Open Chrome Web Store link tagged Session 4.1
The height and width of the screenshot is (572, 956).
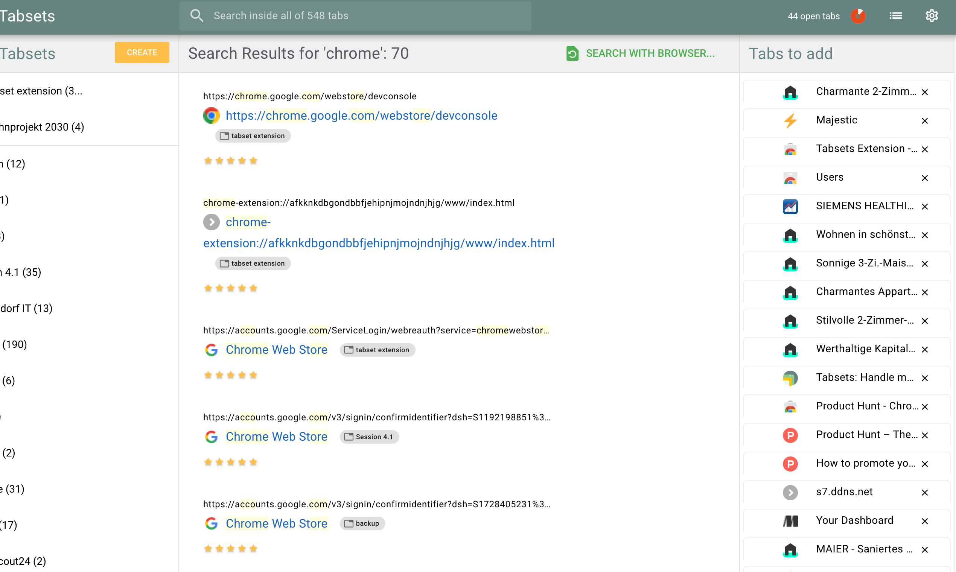pyautogui.click(x=276, y=436)
